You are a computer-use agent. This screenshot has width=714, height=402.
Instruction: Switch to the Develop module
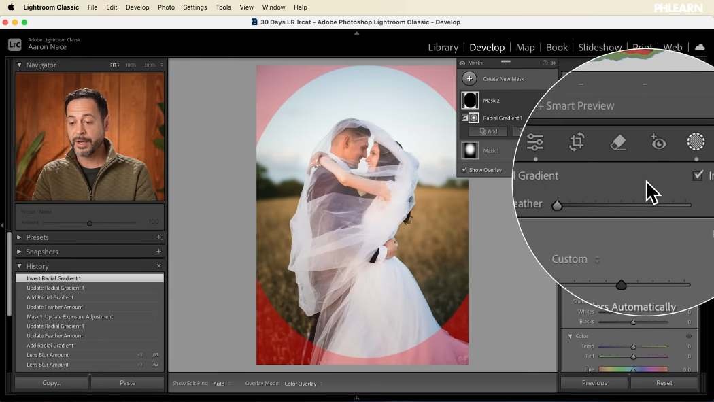pos(487,48)
